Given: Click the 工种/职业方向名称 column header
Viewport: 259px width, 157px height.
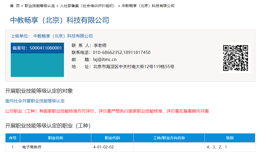Looking at the screenshot, I should (x=169, y=138).
